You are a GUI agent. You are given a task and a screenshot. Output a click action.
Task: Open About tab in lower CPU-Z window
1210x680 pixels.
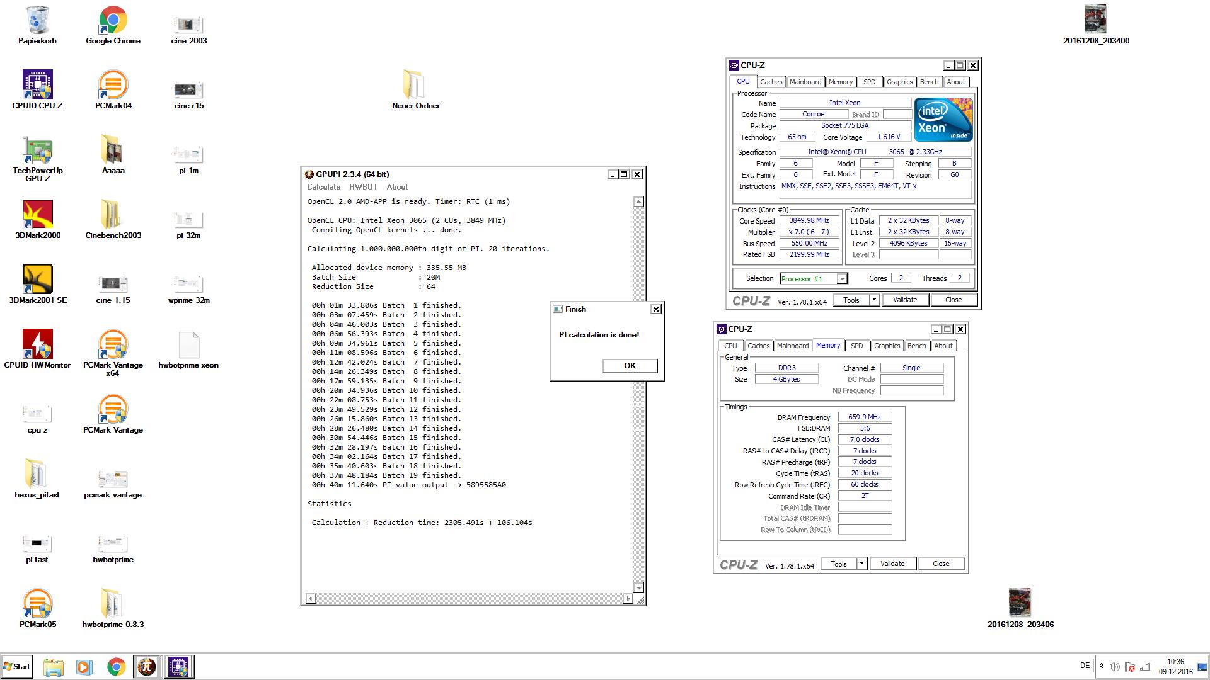coord(943,346)
